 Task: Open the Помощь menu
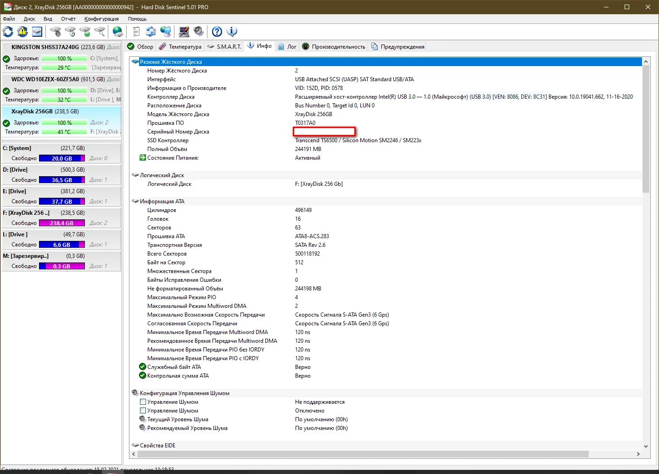(137, 19)
